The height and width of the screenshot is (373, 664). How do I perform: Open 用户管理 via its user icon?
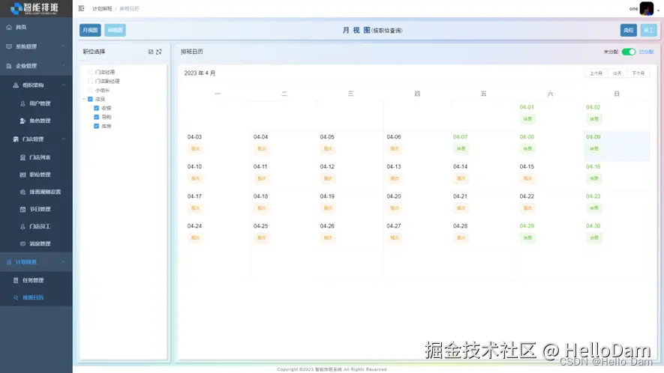[23, 103]
